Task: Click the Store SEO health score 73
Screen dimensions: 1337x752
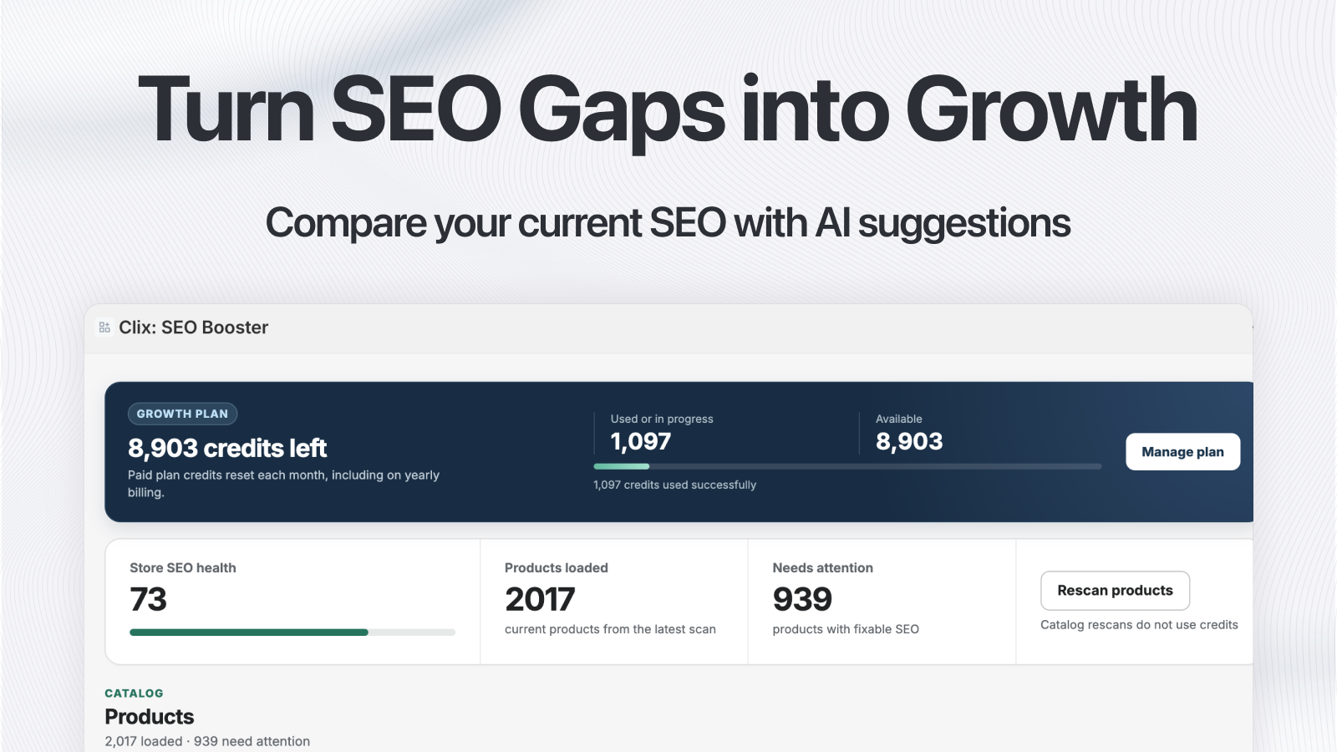Action: pos(148,599)
